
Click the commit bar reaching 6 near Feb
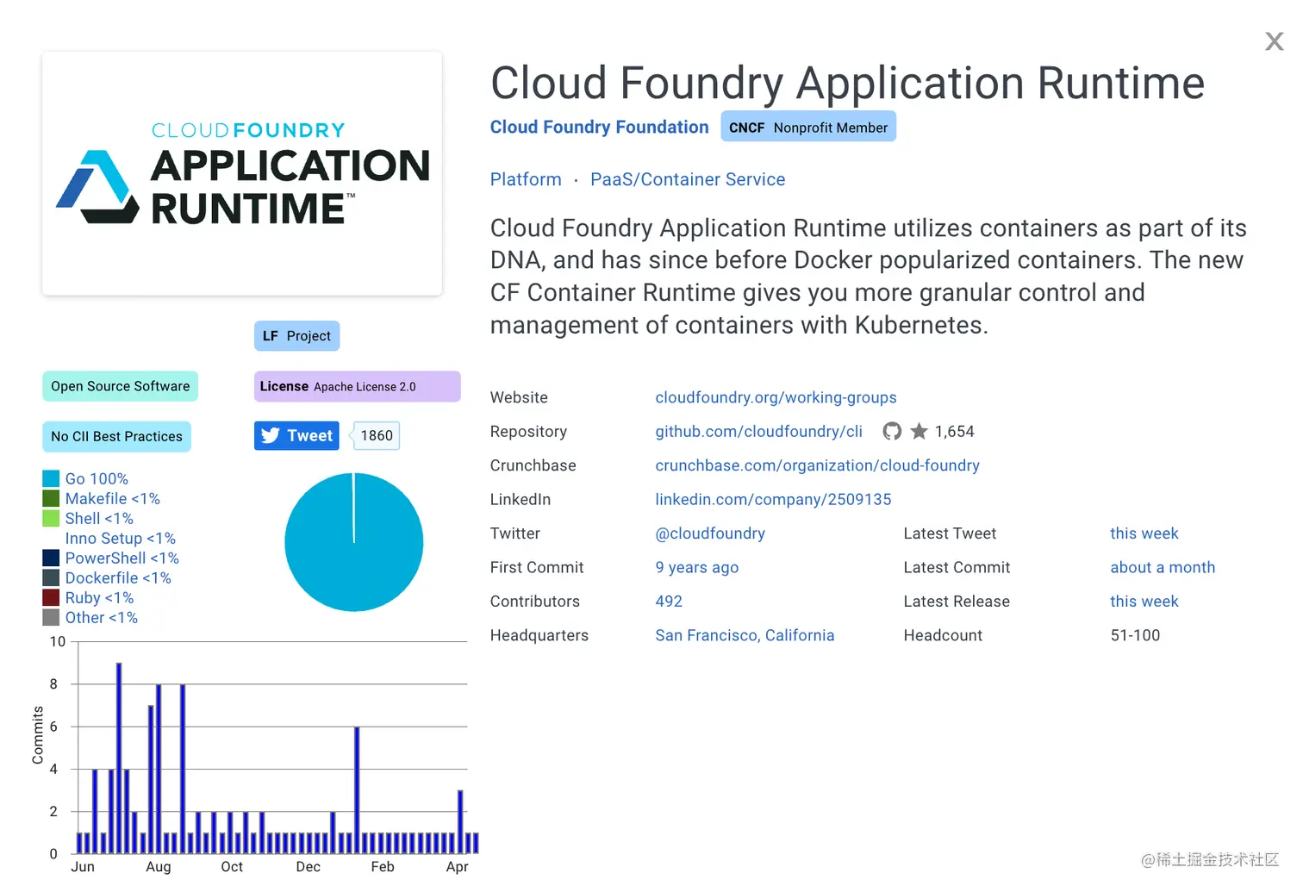point(357,790)
